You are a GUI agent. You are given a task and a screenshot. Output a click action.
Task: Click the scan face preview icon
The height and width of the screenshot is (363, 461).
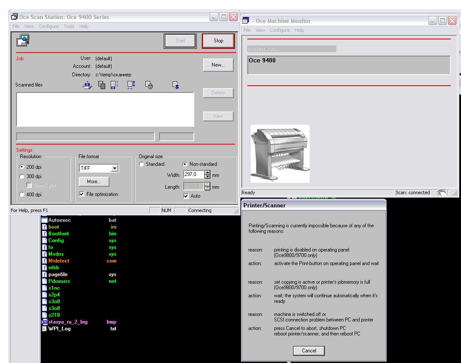[149, 85]
